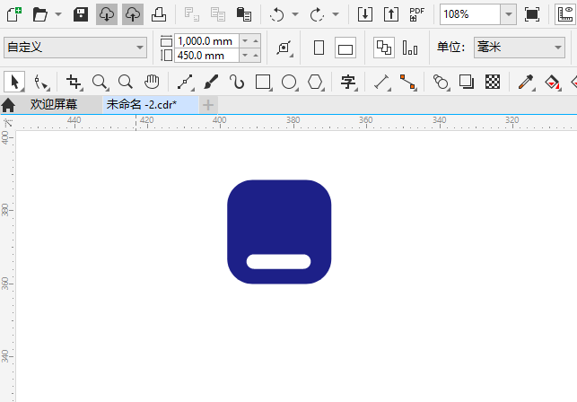Select the Freehand line tool
Screen dimensions: 577x402
185,82
